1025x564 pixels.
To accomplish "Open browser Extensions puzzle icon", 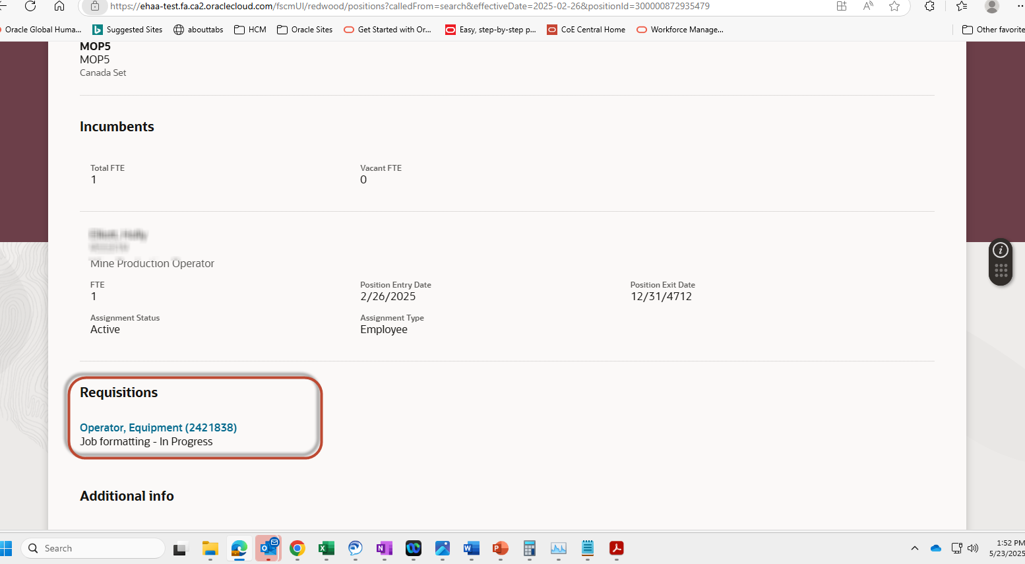I will coord(929,6).
